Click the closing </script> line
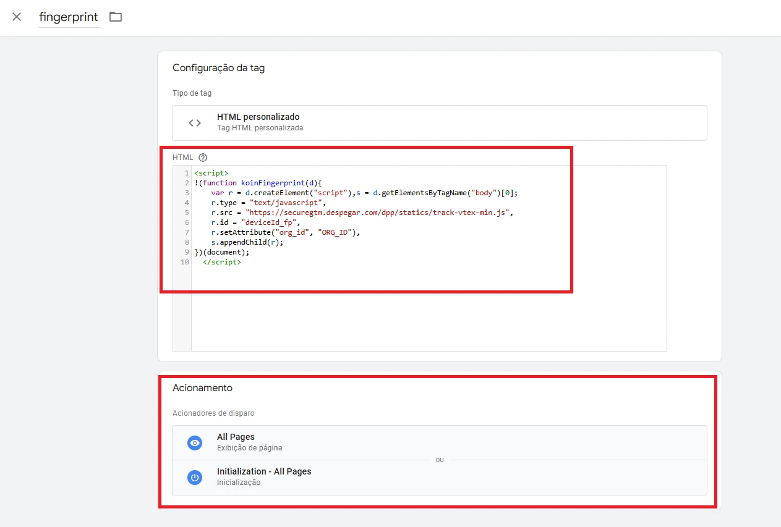 coord(221,262)
